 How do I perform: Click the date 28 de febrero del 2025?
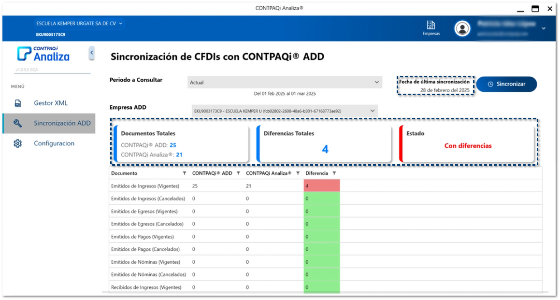pyautogui.click(x=445, y=90)
